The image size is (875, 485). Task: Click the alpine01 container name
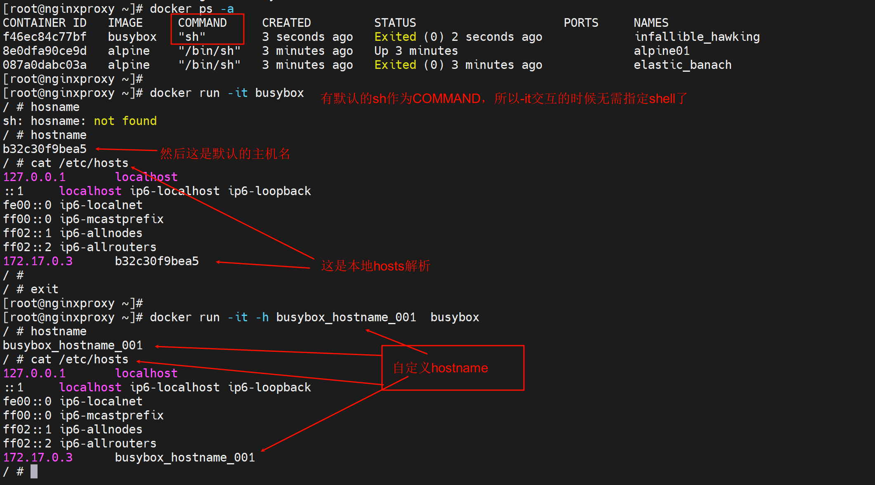click(x=661, y=51)
